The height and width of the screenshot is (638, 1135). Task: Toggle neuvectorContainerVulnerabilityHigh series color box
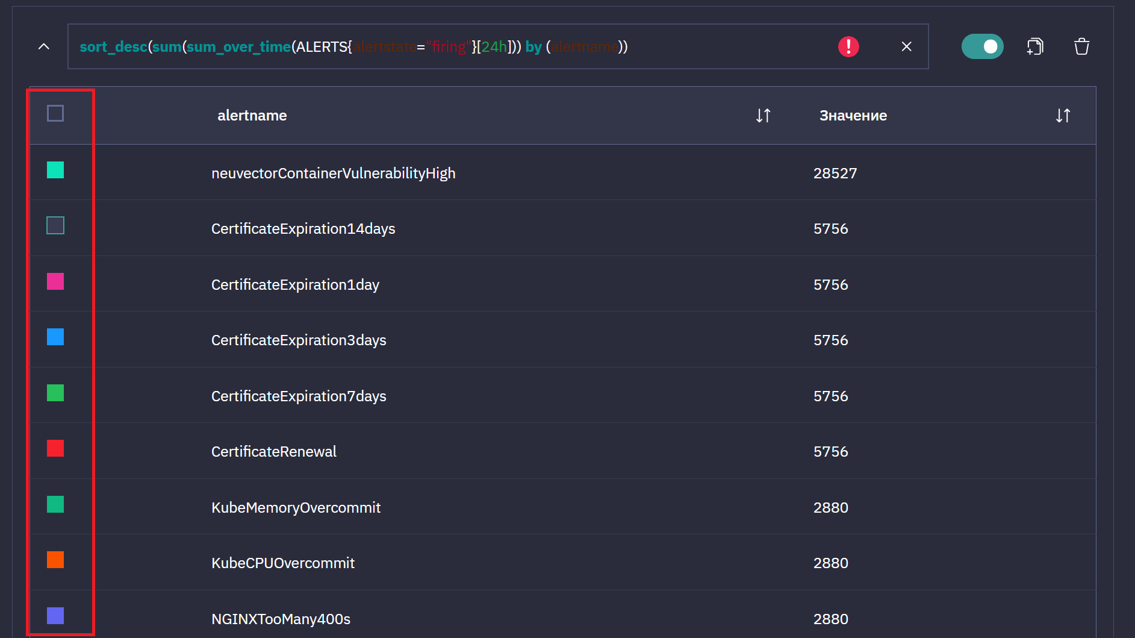coord(55,170)
